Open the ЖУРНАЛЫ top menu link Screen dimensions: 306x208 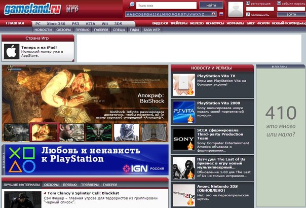click(235, 23)
